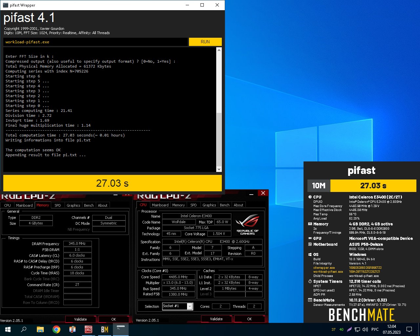This screenshot has width=420, height=336.
Task: Click Validate in the left CPU-Z Memory window
Action: [80, 319]
